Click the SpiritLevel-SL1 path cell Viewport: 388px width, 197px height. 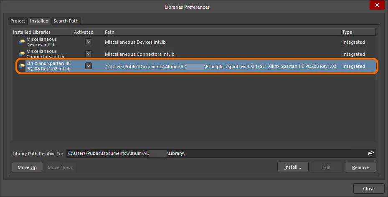(221, 66)
